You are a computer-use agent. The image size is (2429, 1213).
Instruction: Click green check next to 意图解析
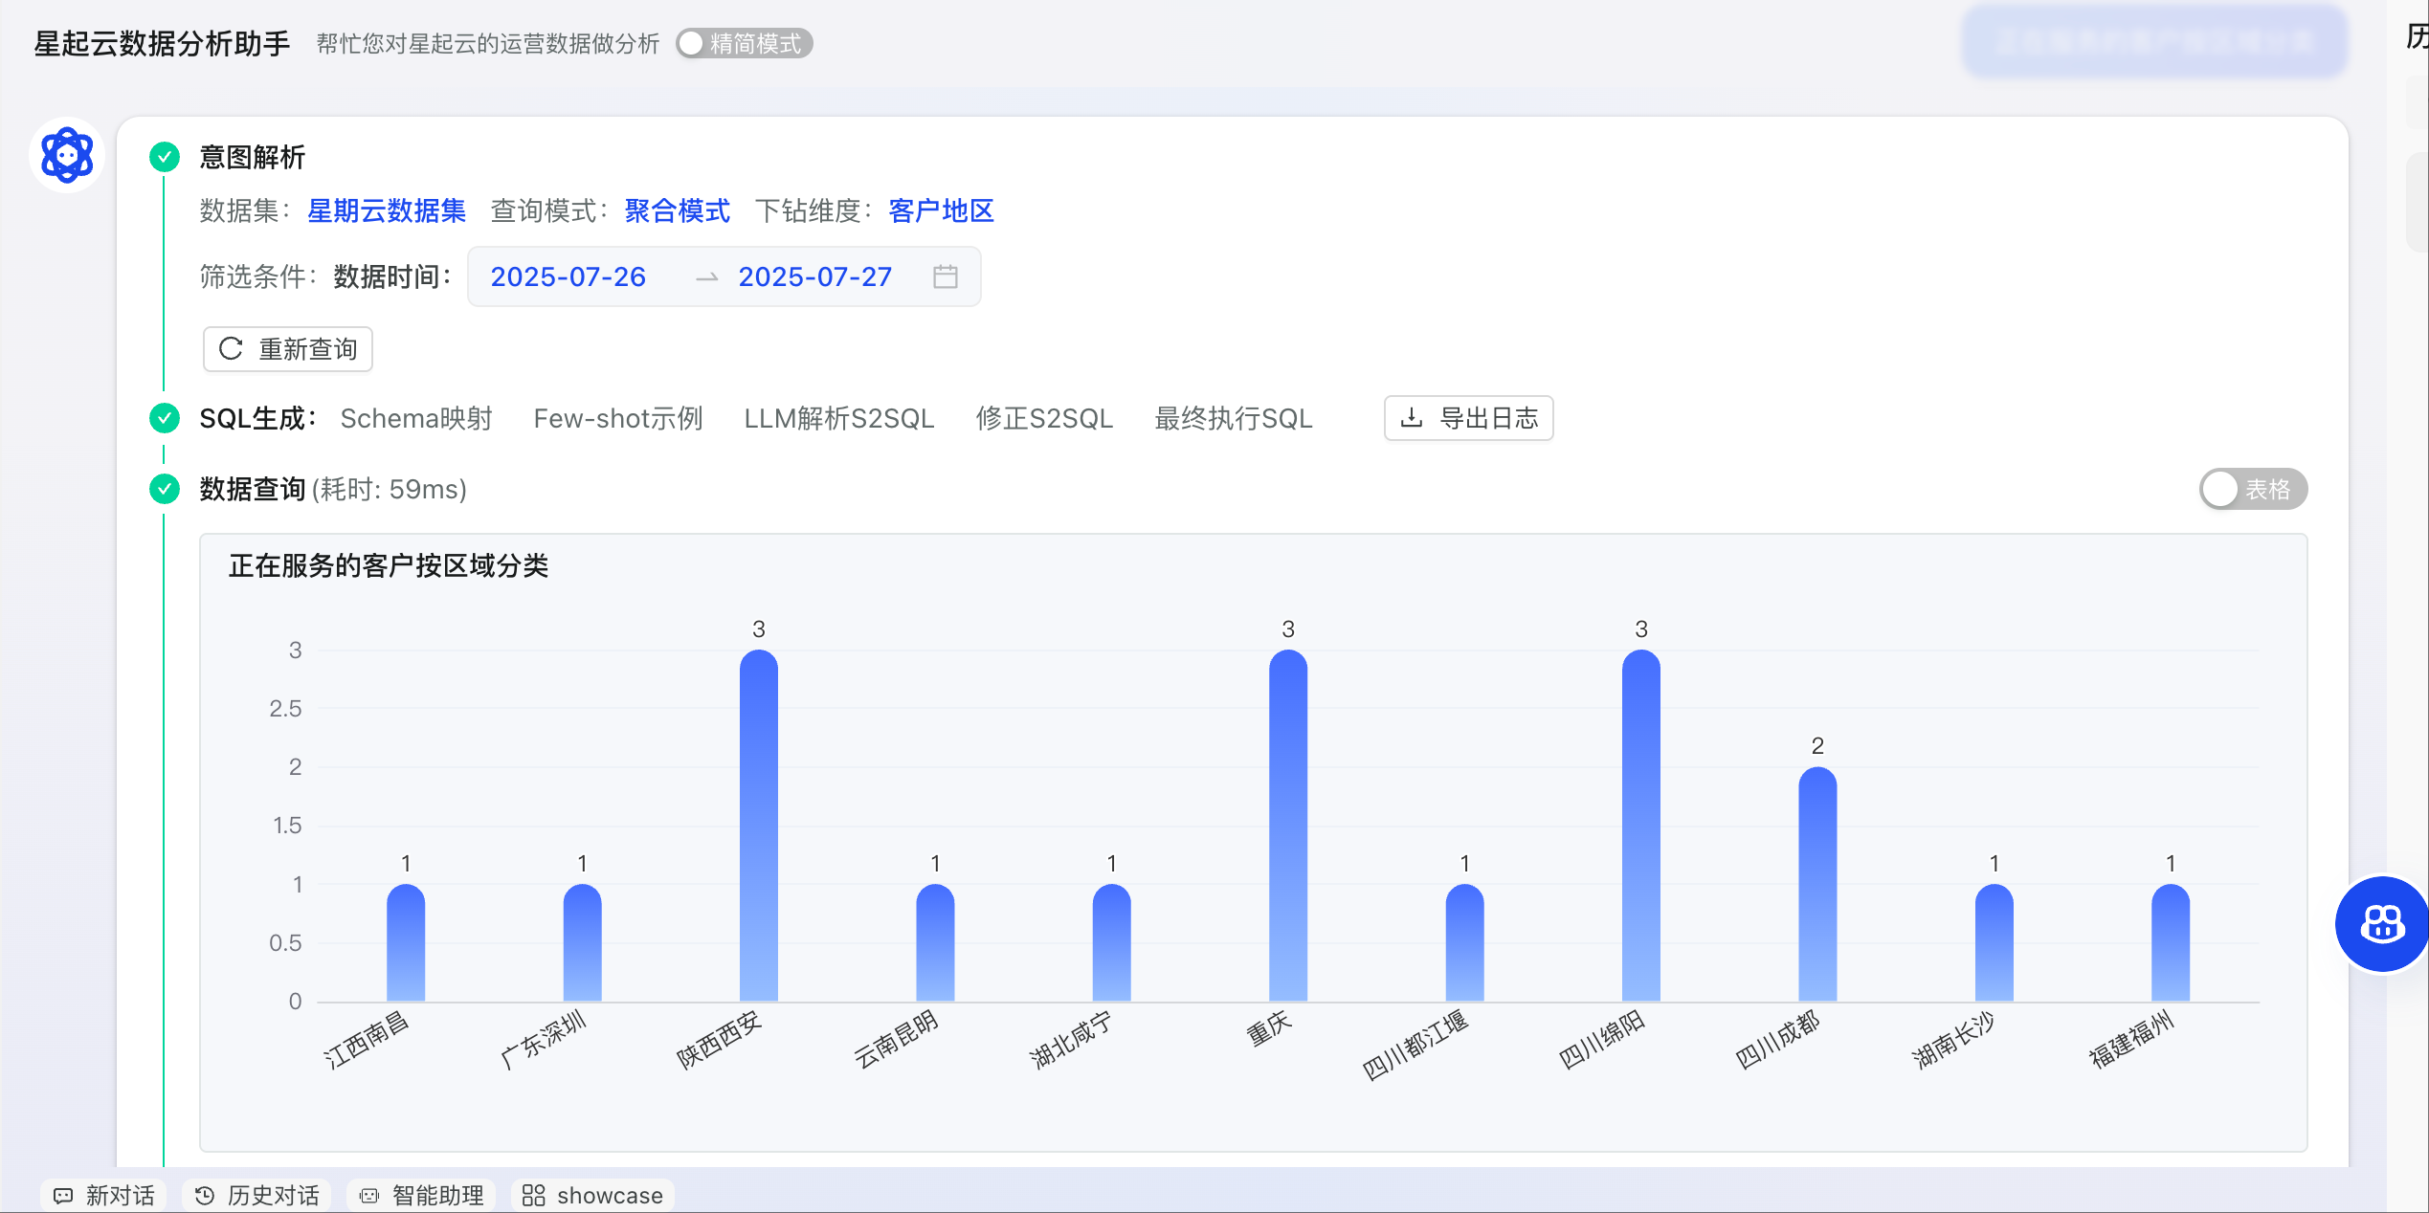pos(165,157)
